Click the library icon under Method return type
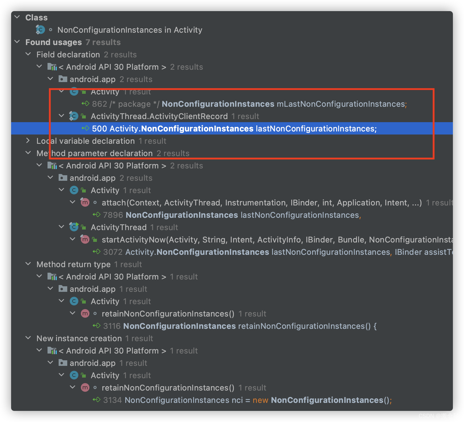The height and width of the screenshot is (422, 464). click(x=52, y=276)
